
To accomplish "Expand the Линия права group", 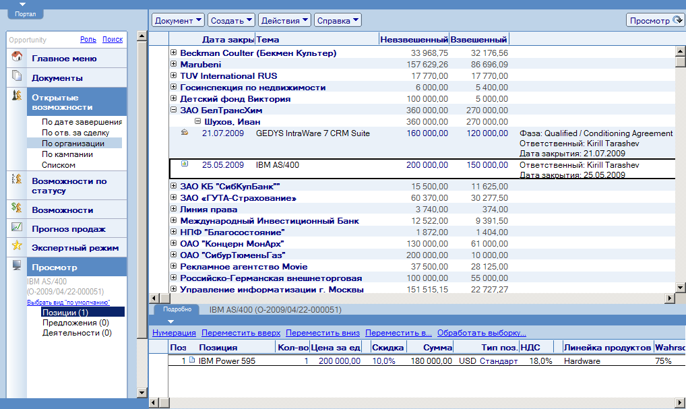I will [x=173, y=209].
